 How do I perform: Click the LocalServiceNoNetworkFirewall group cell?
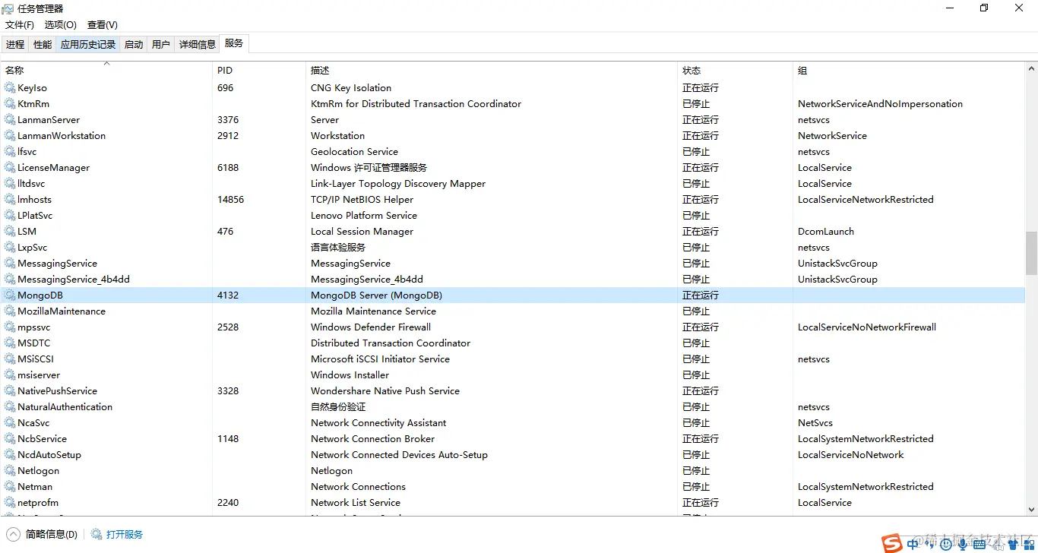pyautogui.click(x=867, y=327)
